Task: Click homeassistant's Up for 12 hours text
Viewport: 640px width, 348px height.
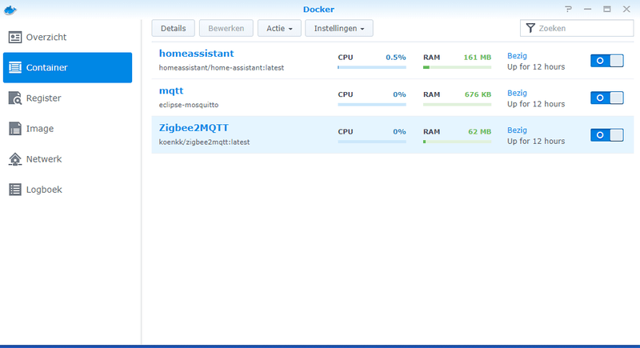Action: coord(536,67)
